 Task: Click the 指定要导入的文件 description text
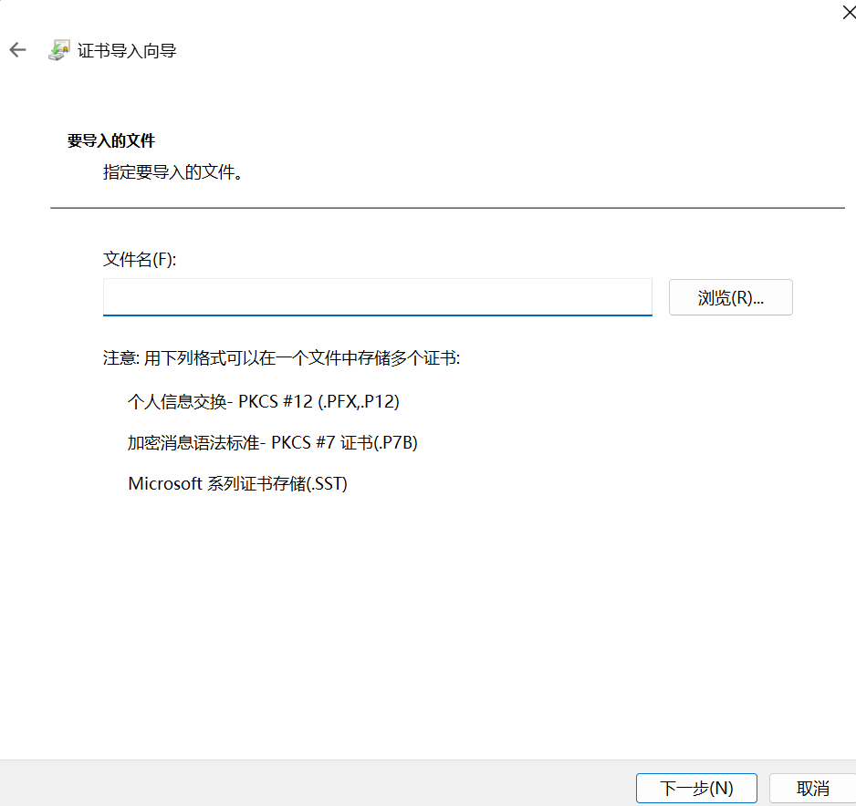tap(173, 171)
